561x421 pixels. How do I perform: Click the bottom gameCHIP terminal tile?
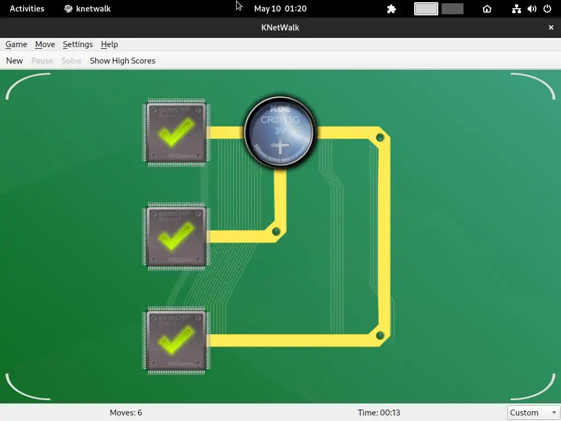pos(176,340)
